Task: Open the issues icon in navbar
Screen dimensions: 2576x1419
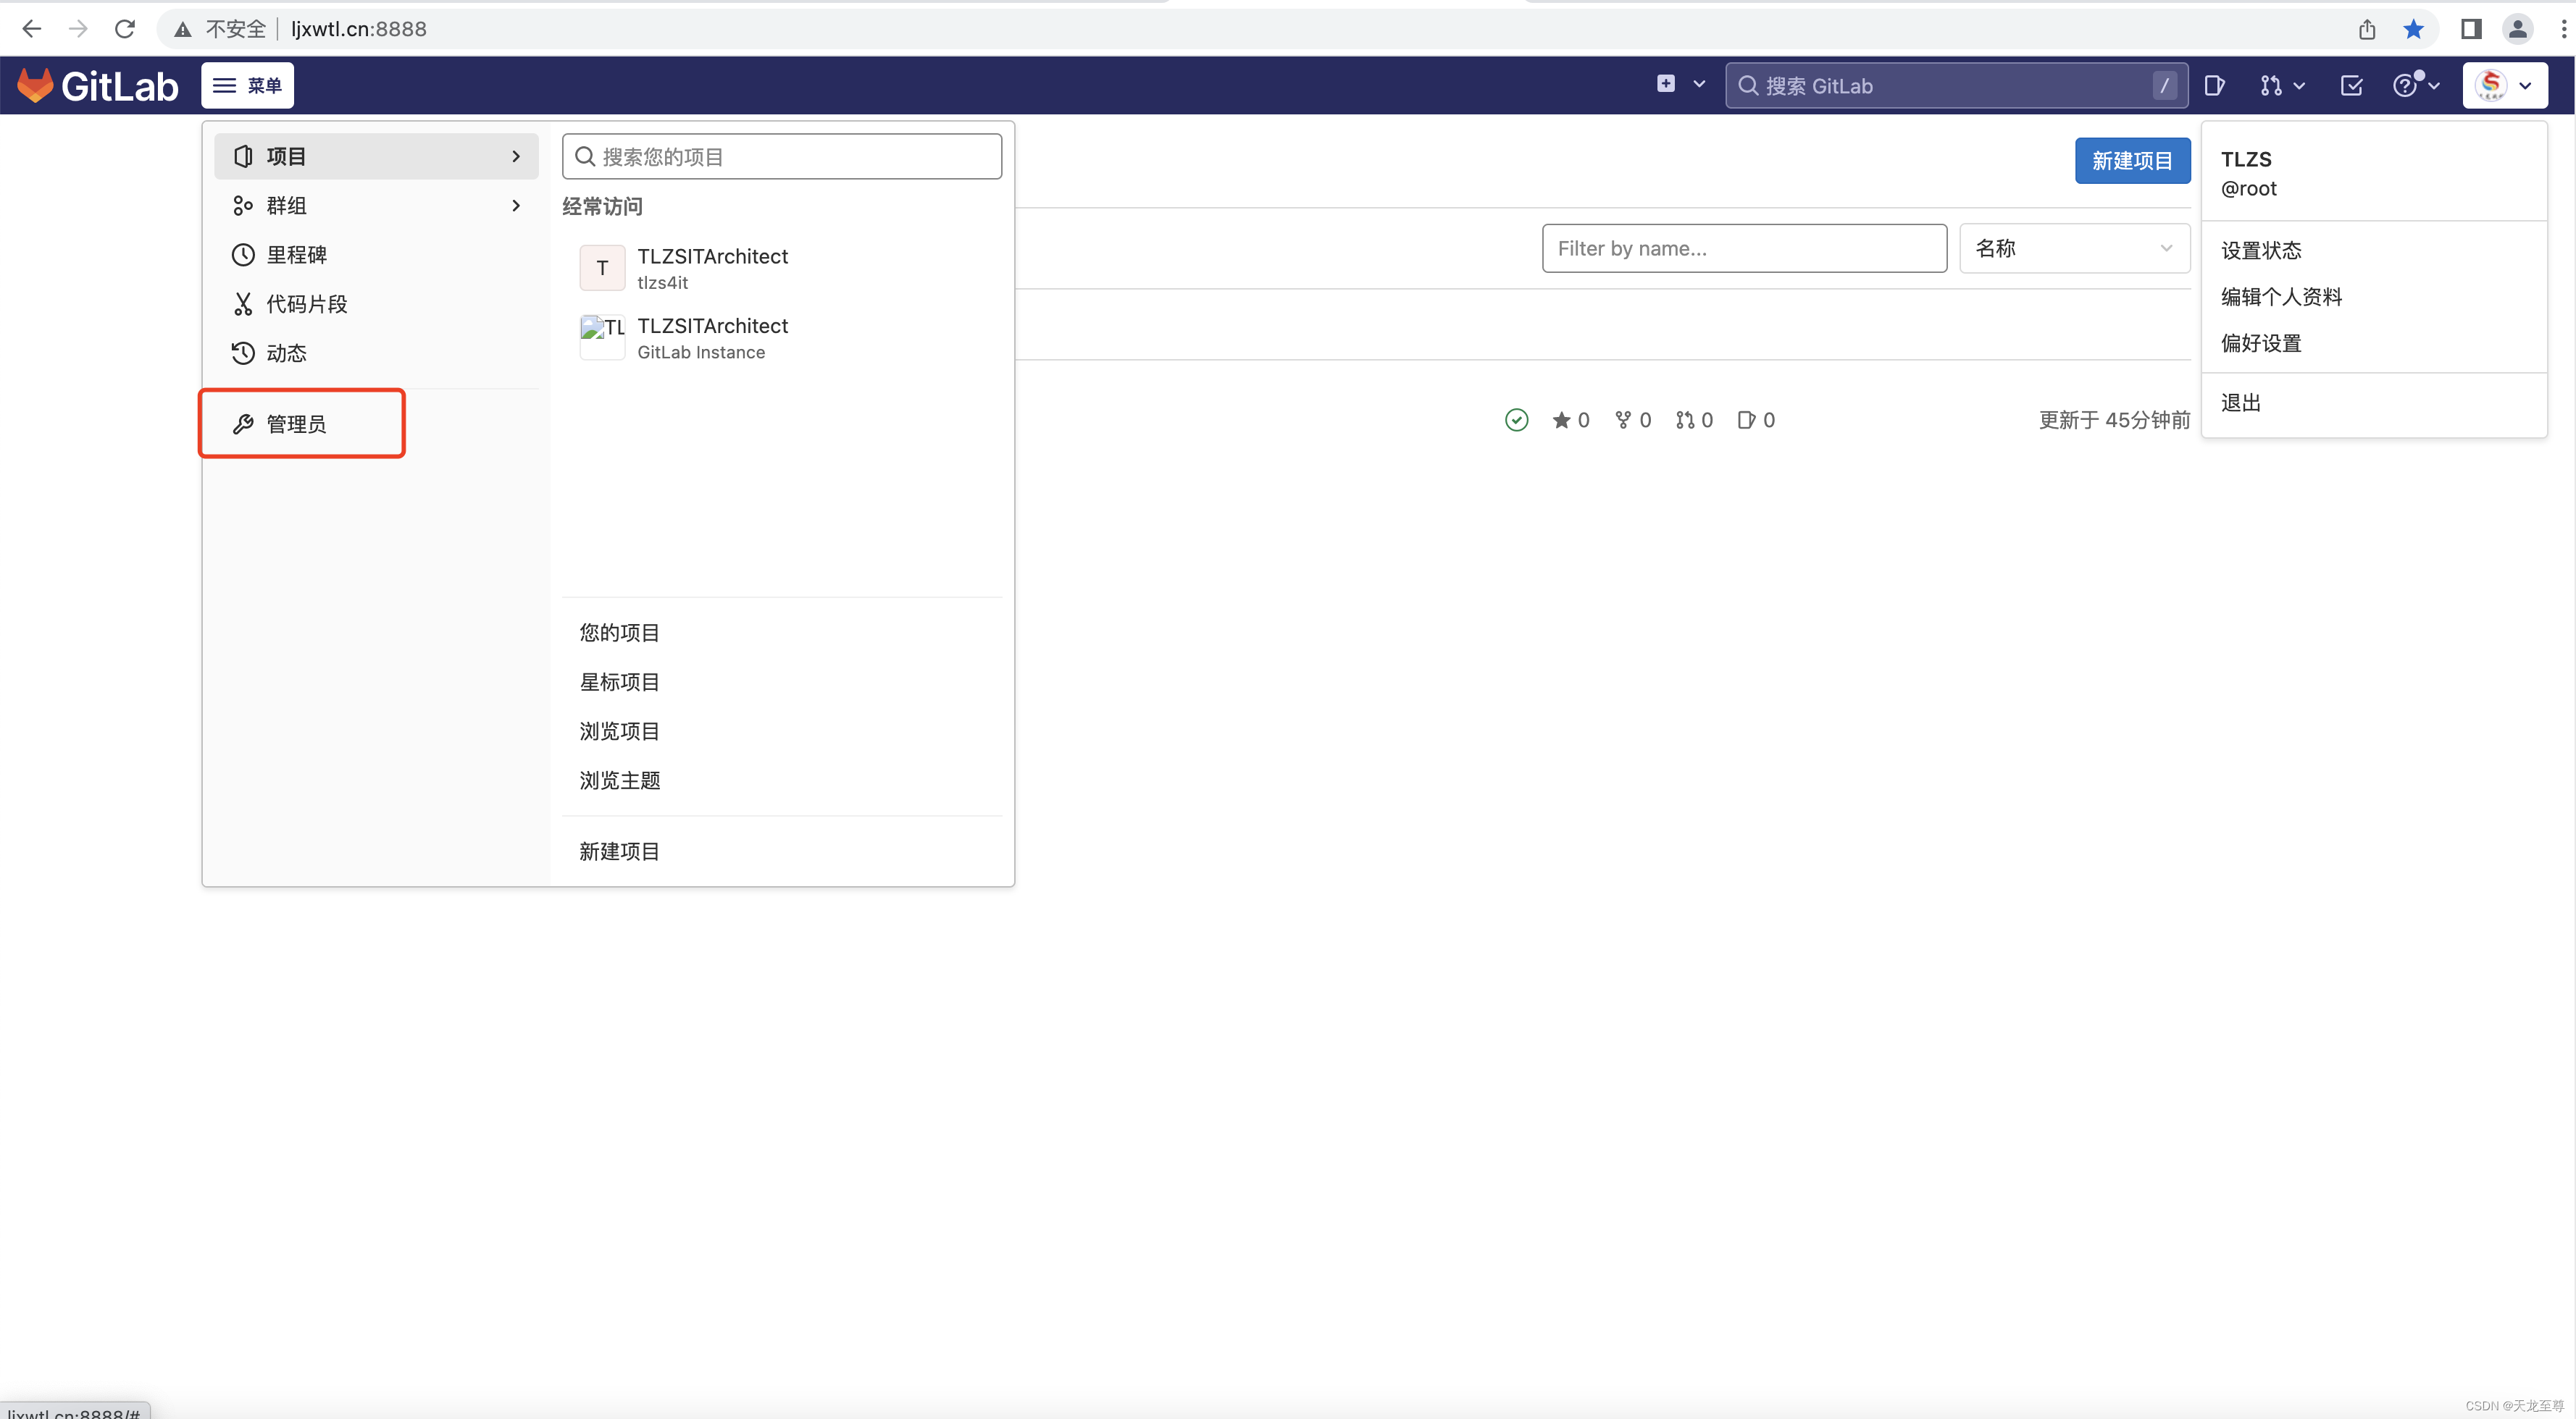Action: (x=2214, y=85)
